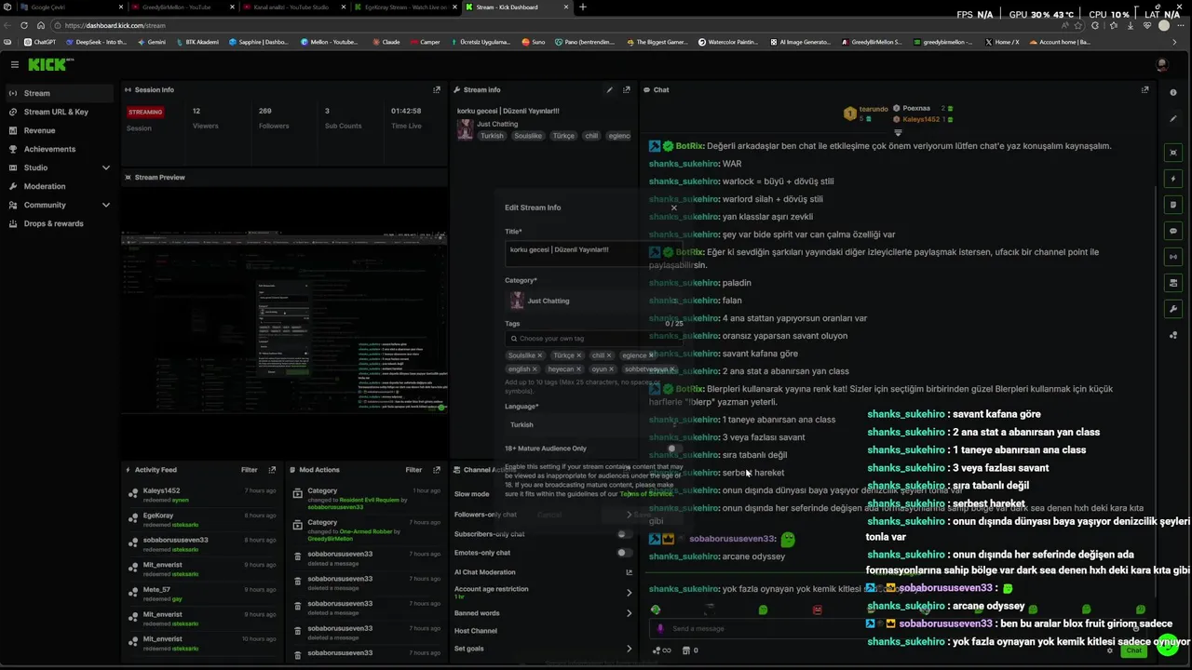Pop out the Chat panel

(x=1145, y=90)
